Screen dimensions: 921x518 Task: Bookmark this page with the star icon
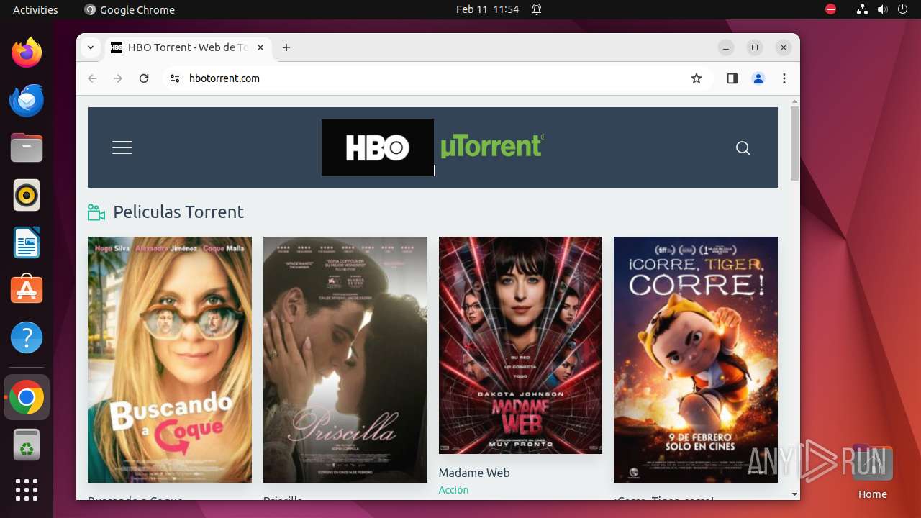(696, 78)
